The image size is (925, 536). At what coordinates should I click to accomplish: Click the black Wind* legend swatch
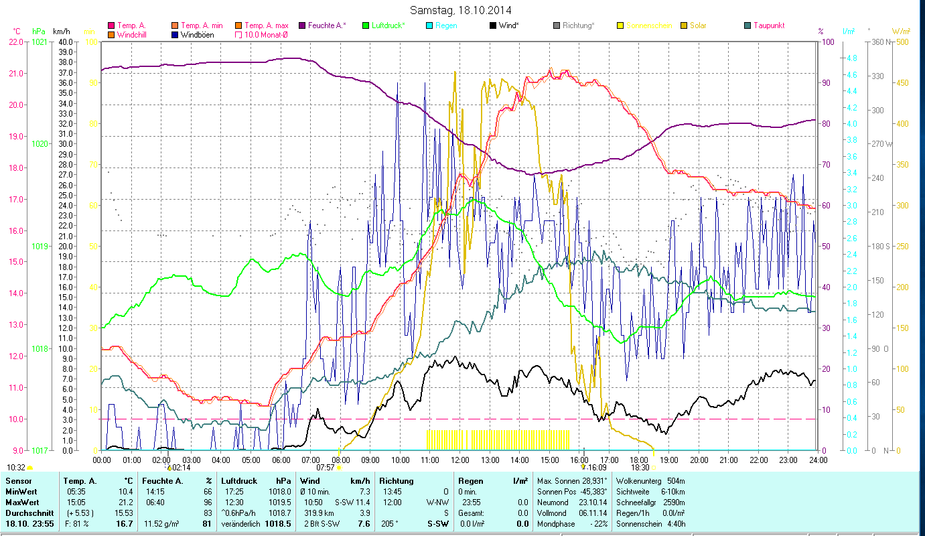click(x=493, y=25)
